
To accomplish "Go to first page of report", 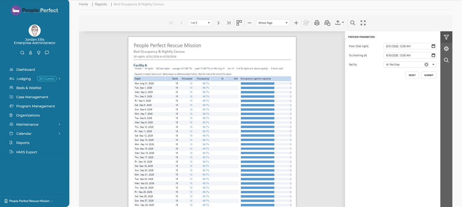I will [x=171, y=23].
